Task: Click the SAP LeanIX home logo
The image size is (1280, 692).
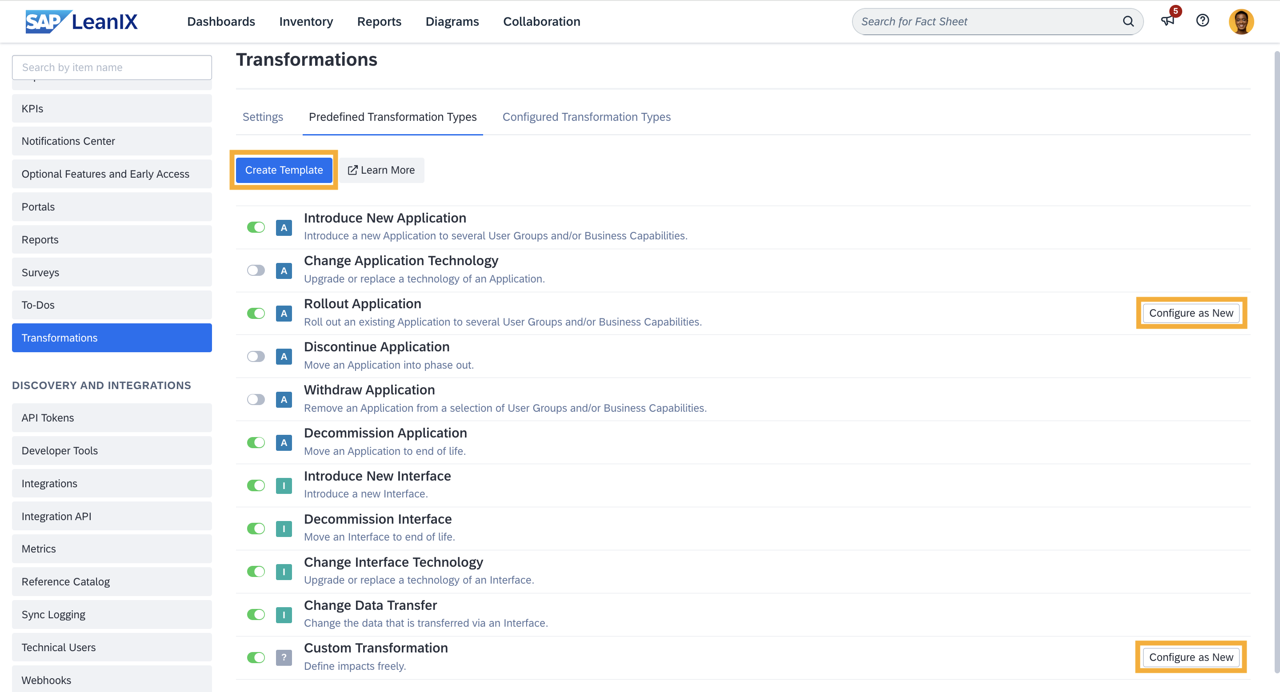Action: click(x=82, y=20)
